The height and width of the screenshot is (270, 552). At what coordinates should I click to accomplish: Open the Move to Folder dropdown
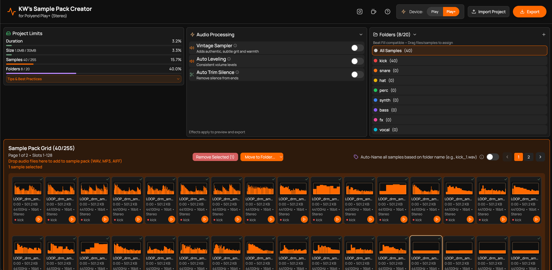coord(262,157)
